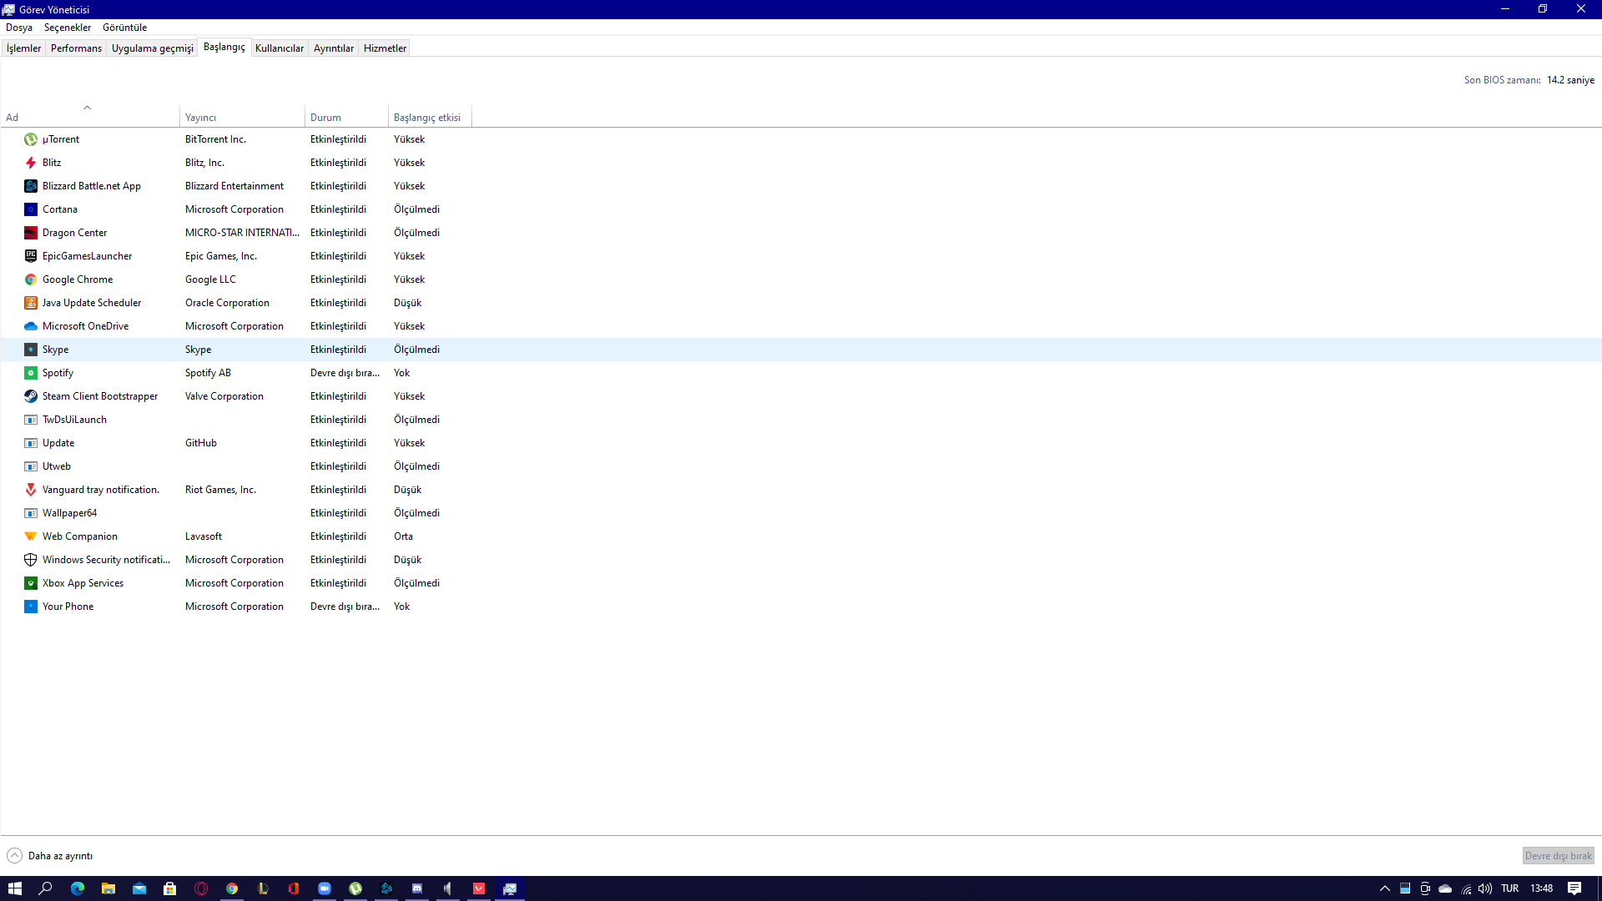Open Zoom from the taskbar
The height and width of the screenshot is (901, 1602).
[325, 888]
